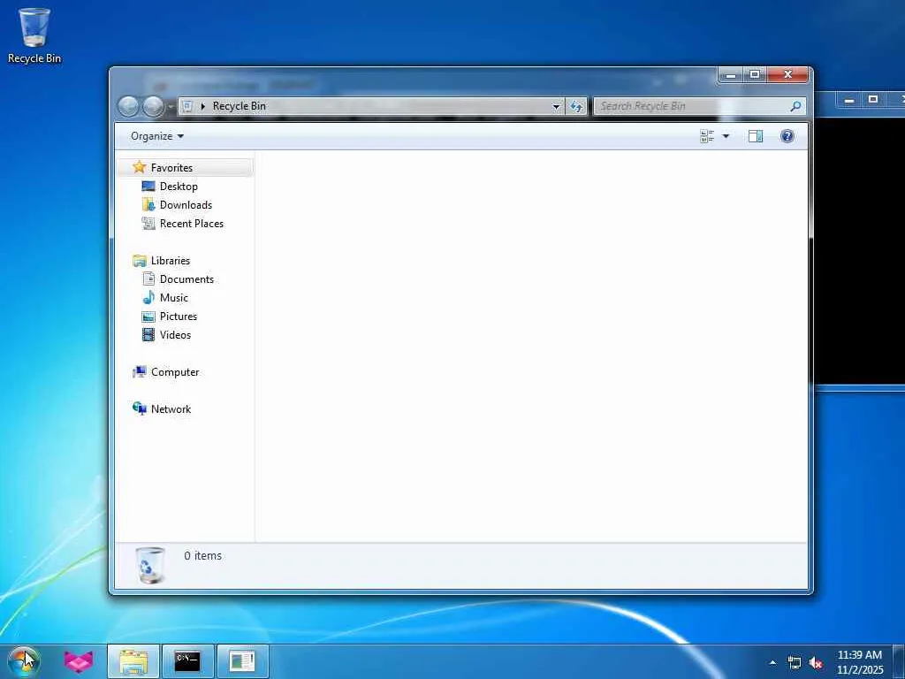
Task: Open the Videos library
Action: click(175, 335)
